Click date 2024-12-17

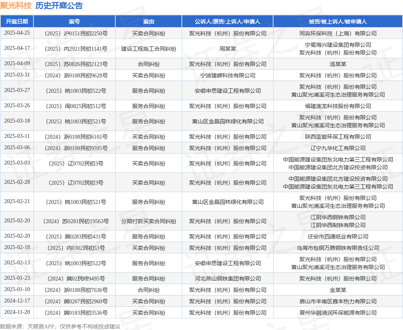pyautogui.click(x=17, y=301)
